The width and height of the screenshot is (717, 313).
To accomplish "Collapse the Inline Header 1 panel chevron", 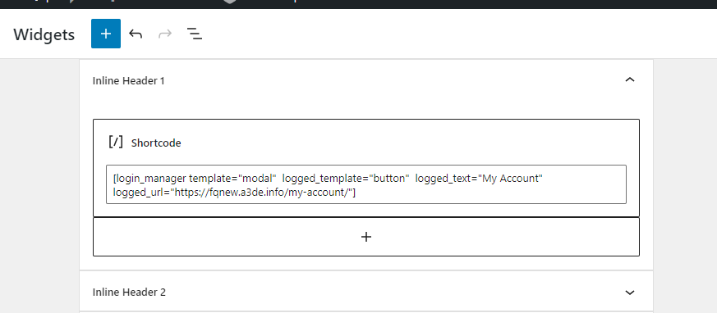I will (630, 80).
